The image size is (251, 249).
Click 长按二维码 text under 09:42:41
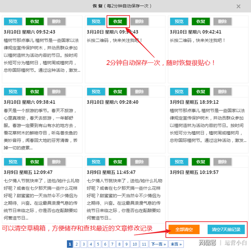coord(197,40)
